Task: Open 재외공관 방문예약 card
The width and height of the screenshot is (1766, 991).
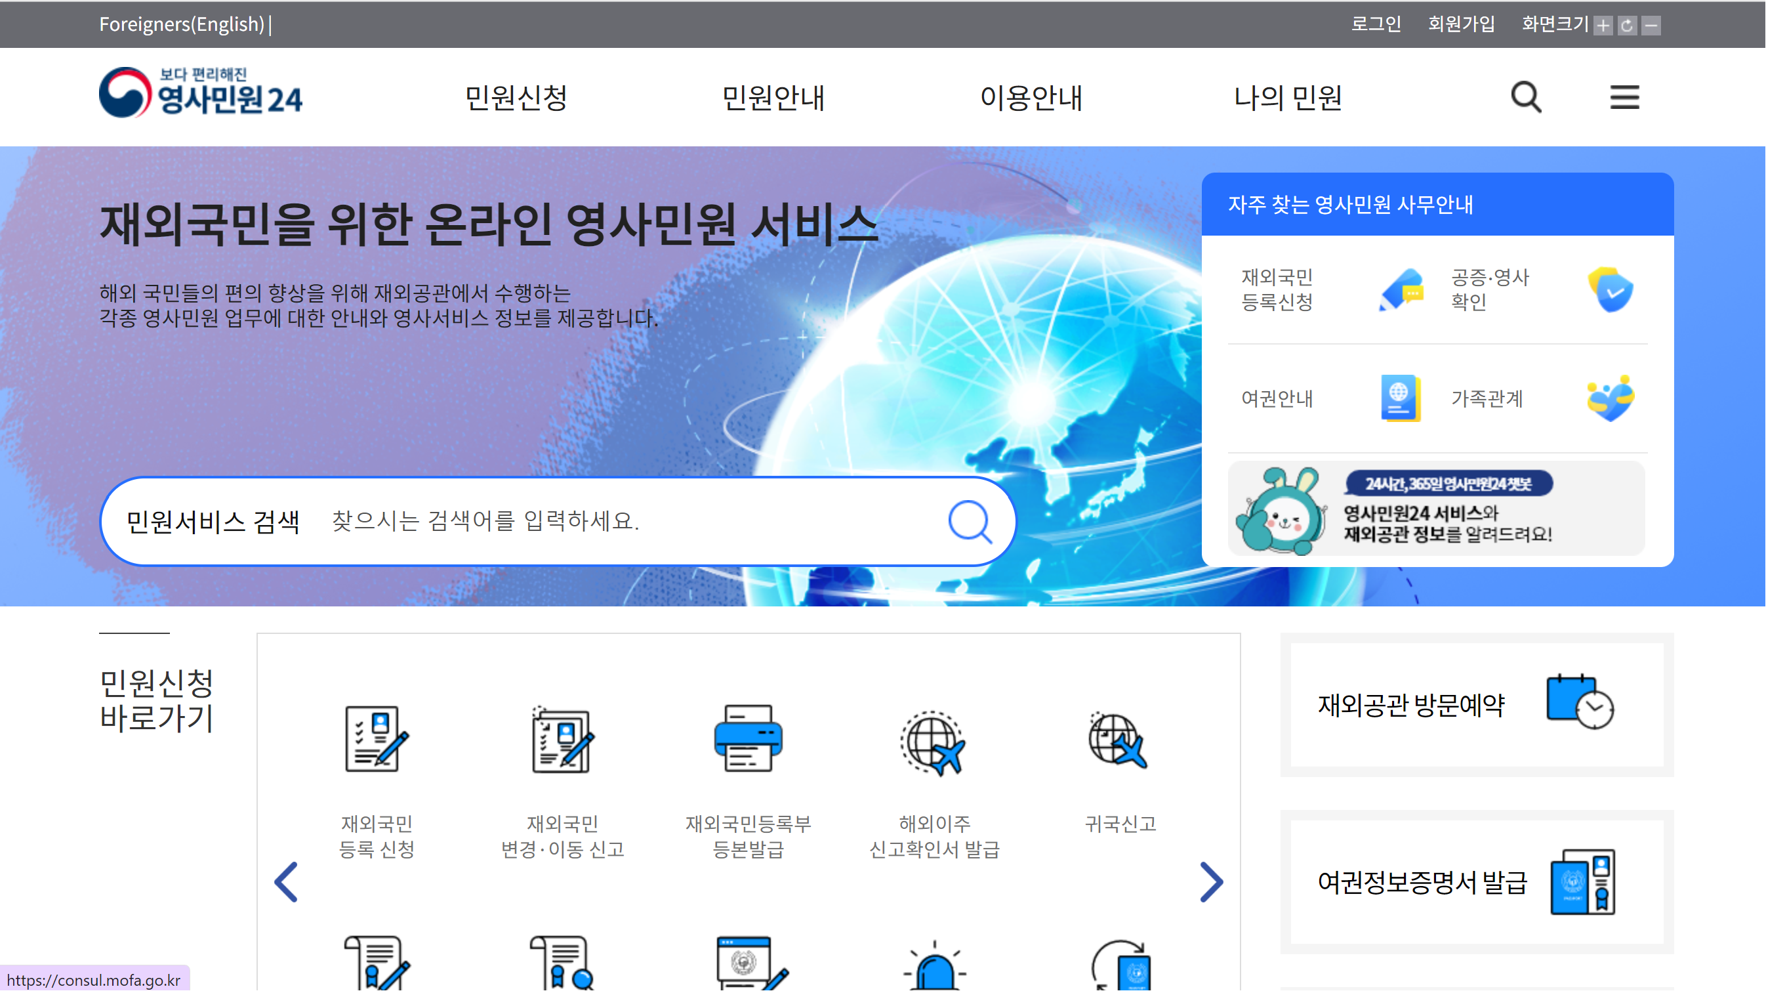Action: click(x=1477, y=704)
